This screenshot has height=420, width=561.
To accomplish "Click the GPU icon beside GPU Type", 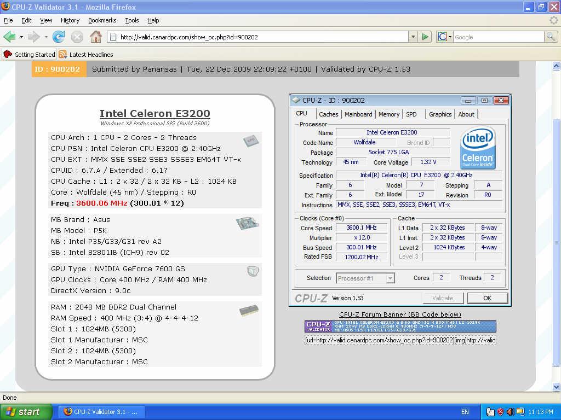I will [253, 271].
